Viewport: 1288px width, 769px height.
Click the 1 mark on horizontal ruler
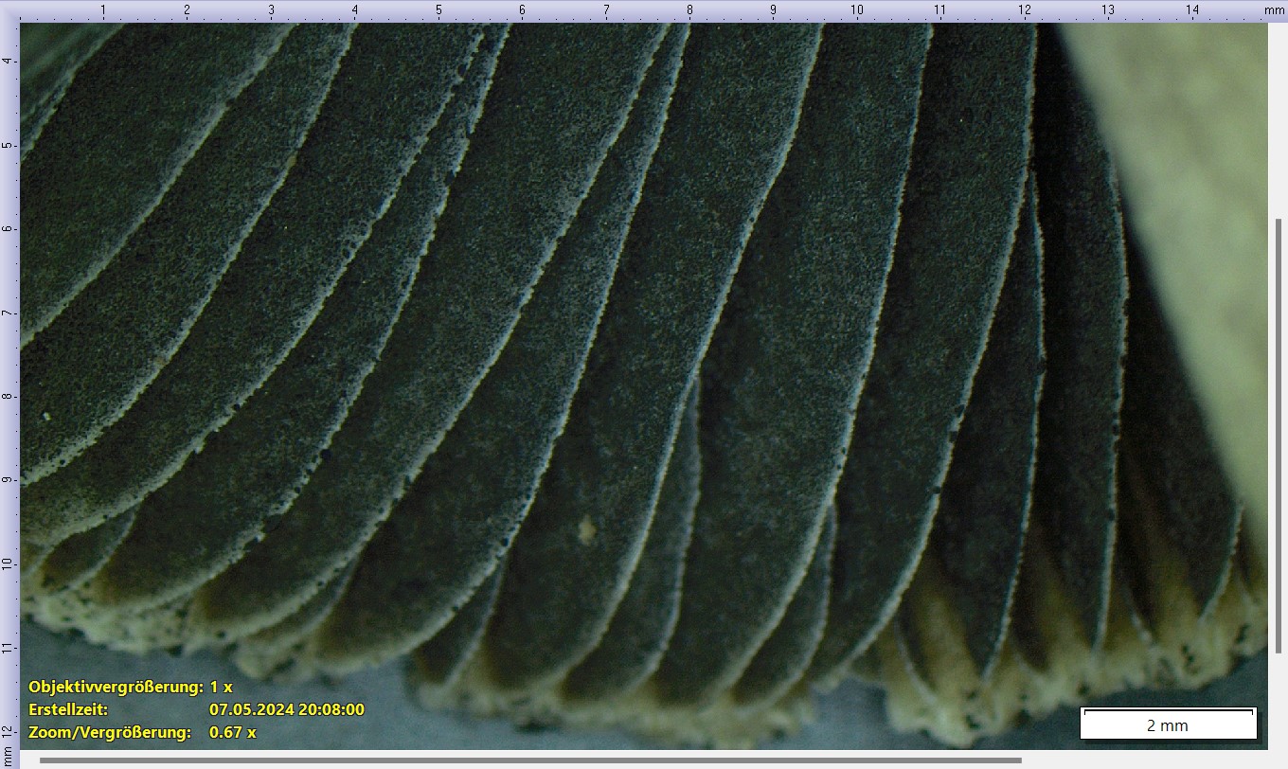[x=103, y=9]
